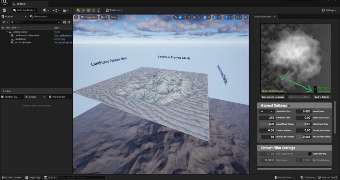Switch to the Outliner tab
The width and height of the screenshot is (340, 180).
[9, 17]
